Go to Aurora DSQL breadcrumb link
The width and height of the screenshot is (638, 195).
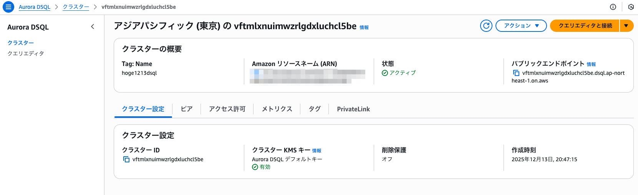coord(35,7)
